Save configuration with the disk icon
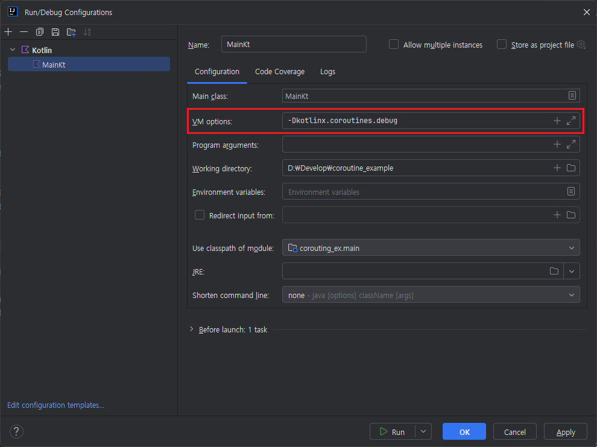This screenshot has width=597, height=447. [x=55, y=31]
